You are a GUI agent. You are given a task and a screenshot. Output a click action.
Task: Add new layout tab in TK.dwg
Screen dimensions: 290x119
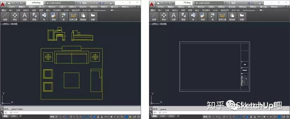click(178, 116)
